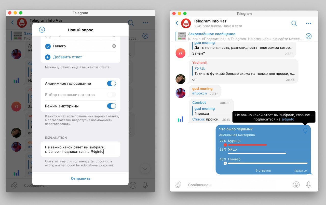Click paperclip attach icon in left window
This screenshot has width=326, height=205.
(x=15, y=185)
